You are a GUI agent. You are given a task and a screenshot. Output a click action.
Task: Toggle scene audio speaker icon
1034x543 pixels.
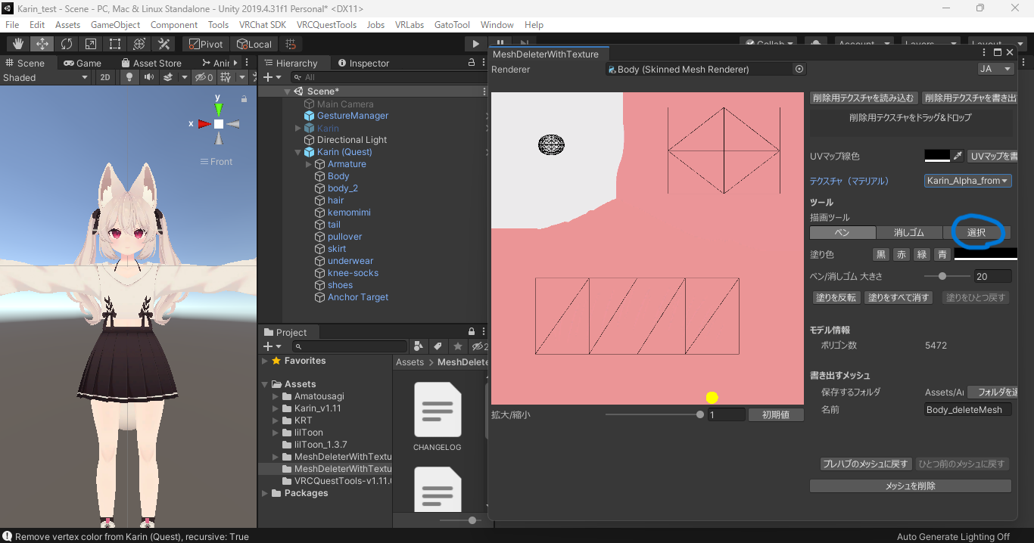(x=148, y=77)
